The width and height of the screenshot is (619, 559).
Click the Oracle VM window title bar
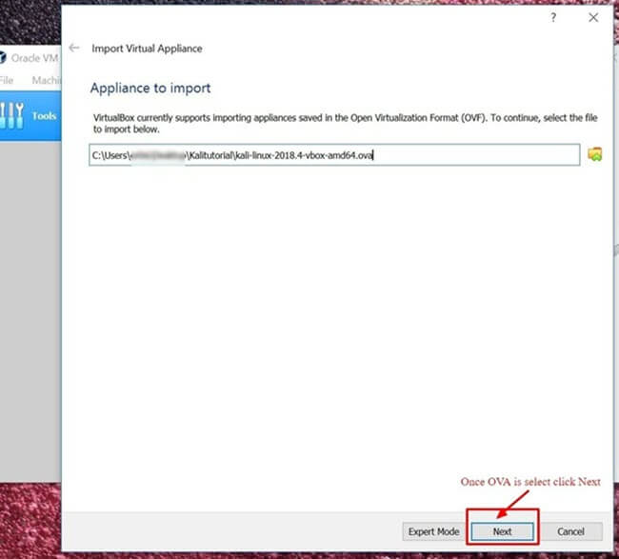tap(38, 56)
